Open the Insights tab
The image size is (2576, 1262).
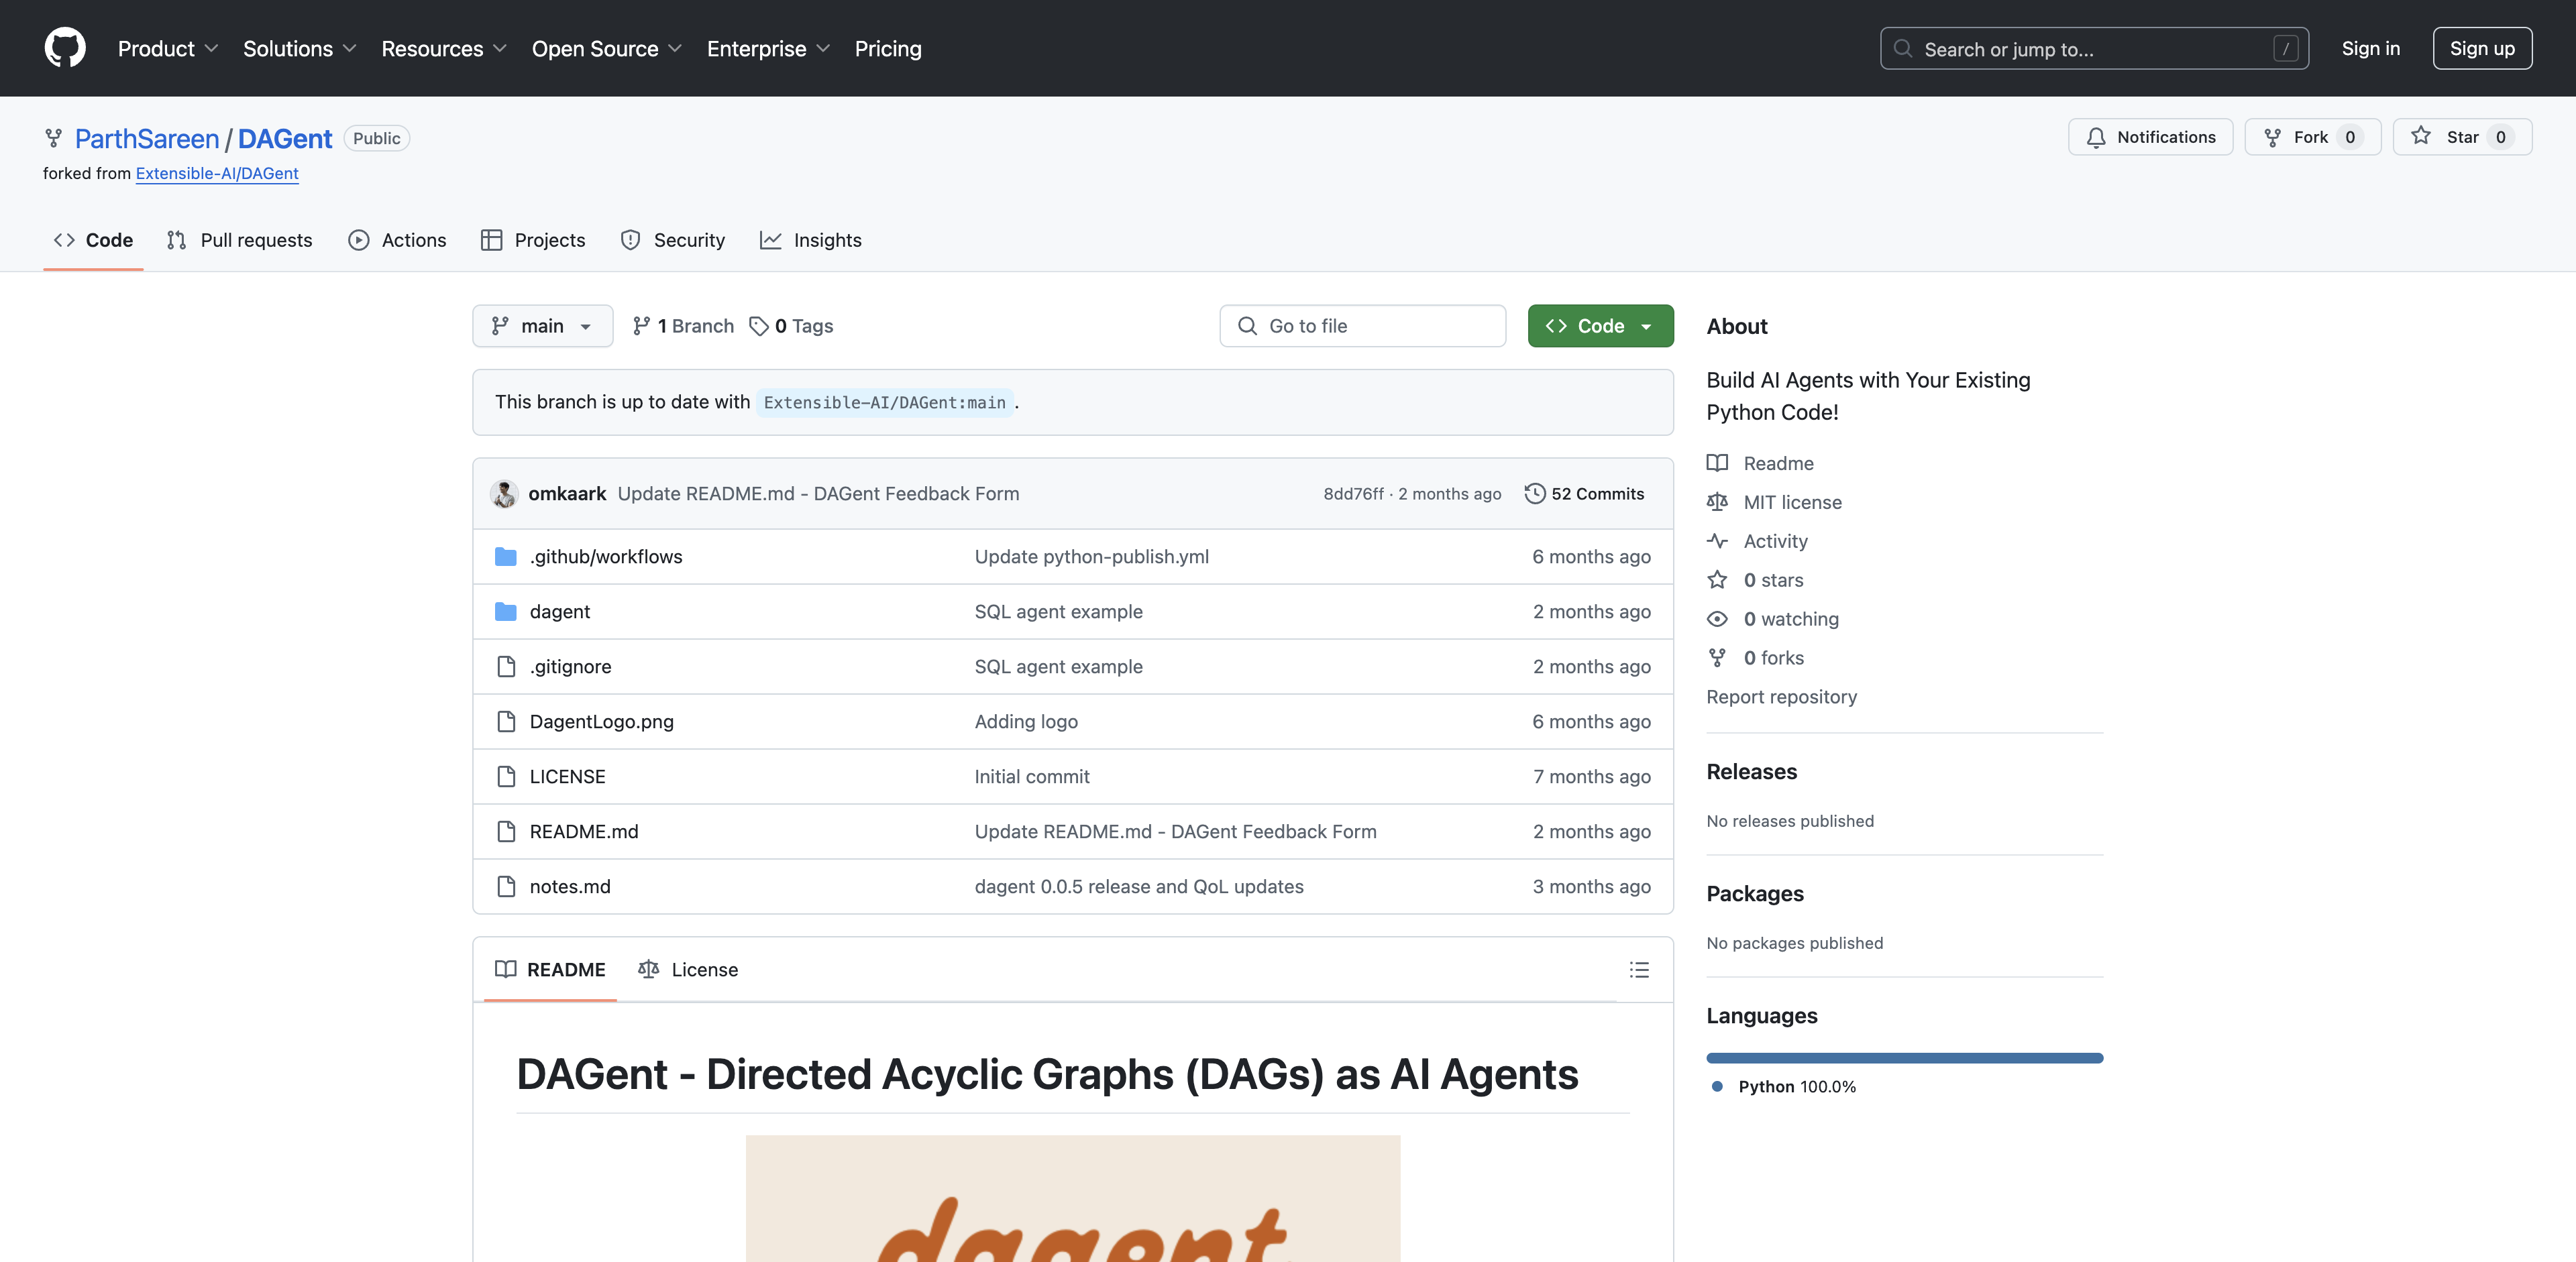pos(811,240)
